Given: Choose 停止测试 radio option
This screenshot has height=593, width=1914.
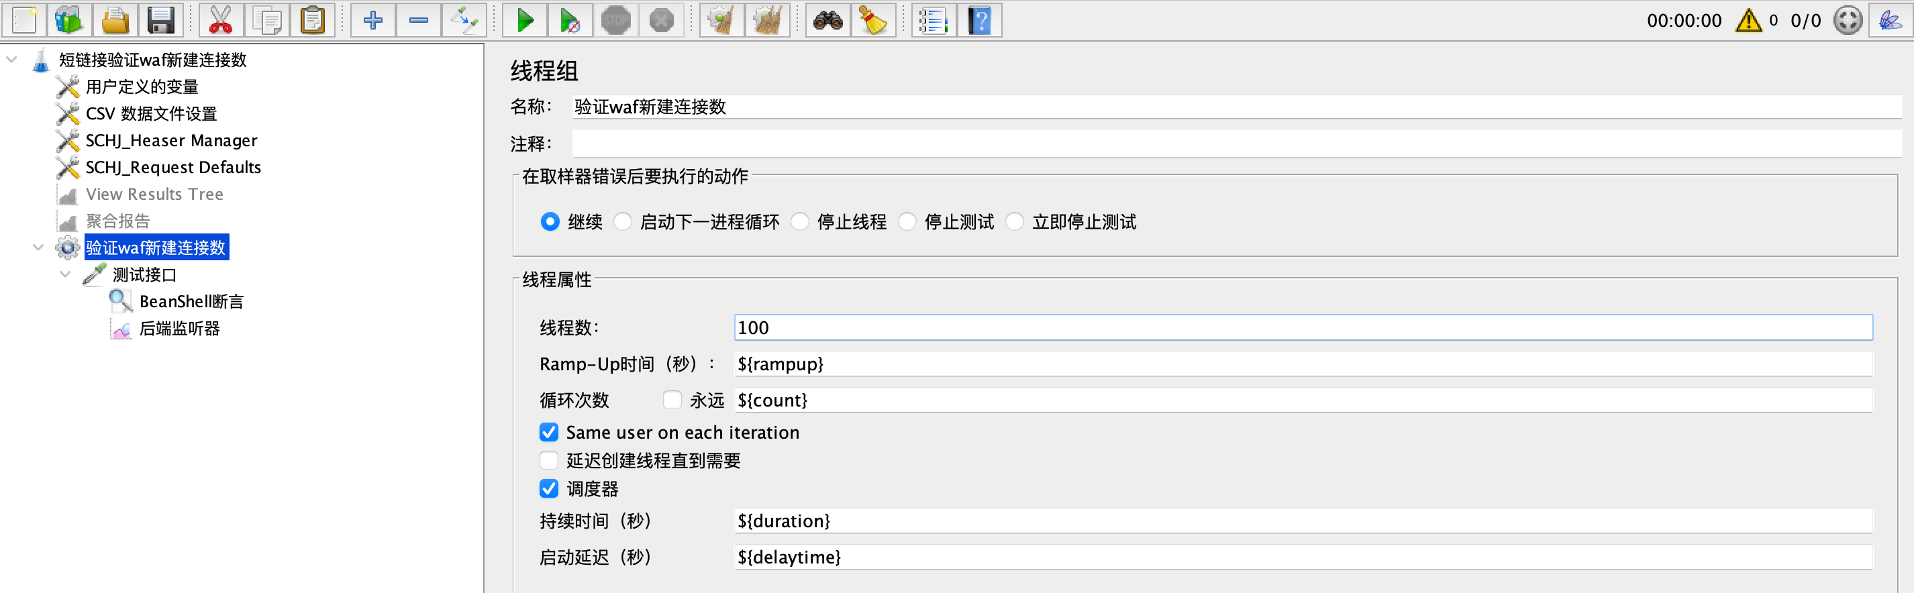Looking at the screenshot, I should coord(907,221).
